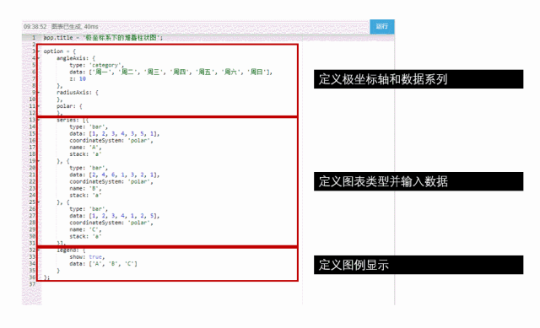Click the data line [1, 2, 3, 4, 1, 2, 5]
540x328 pixels.
click(115, 216)
